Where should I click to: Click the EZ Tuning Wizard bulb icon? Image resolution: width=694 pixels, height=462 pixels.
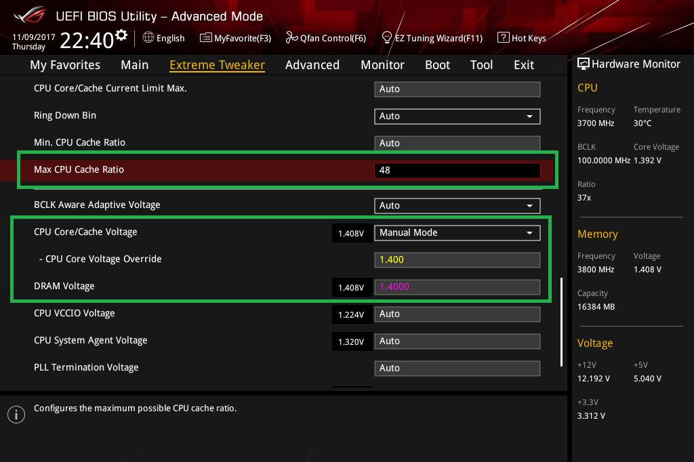point(387,38)
